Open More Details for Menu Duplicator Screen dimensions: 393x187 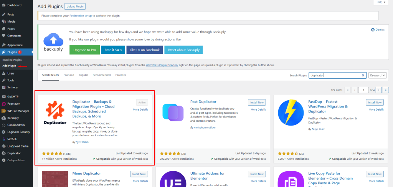[x=140, y=181]
